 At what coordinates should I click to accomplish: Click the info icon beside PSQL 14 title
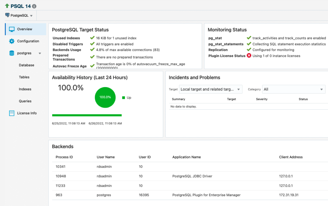pos(34,5)
